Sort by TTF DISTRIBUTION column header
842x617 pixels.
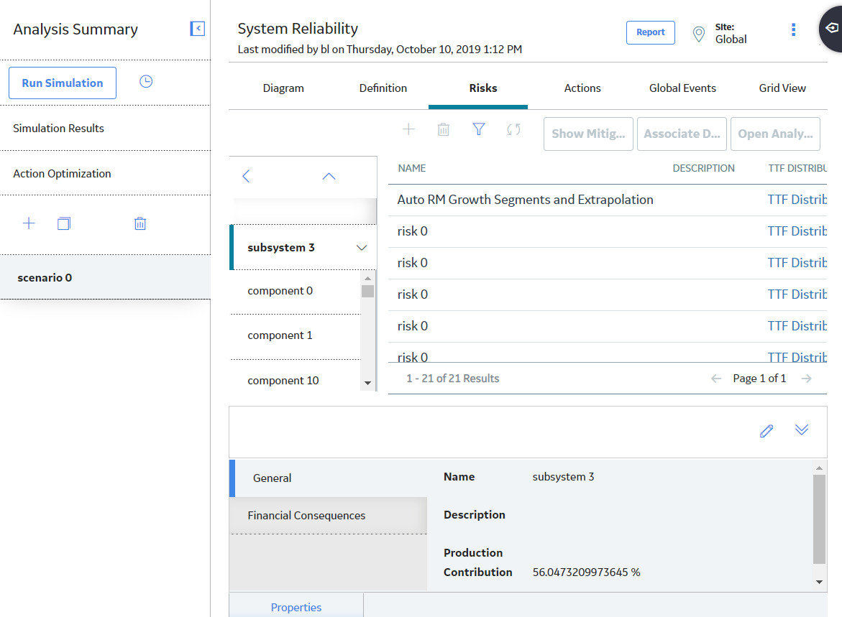point(797,169)
